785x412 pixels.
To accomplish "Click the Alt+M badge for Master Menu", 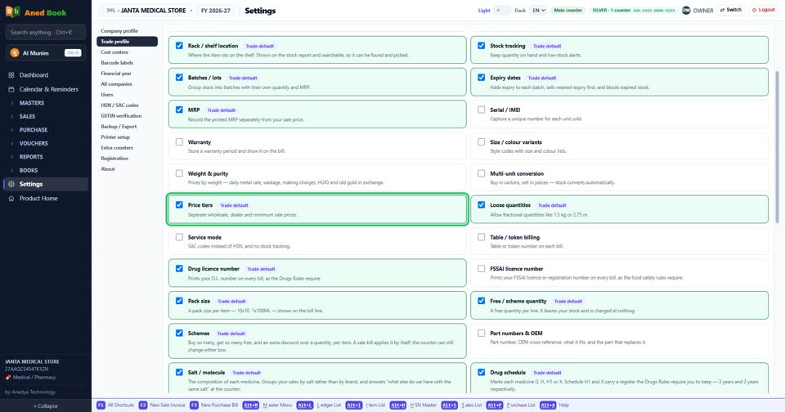I will 251,405.
